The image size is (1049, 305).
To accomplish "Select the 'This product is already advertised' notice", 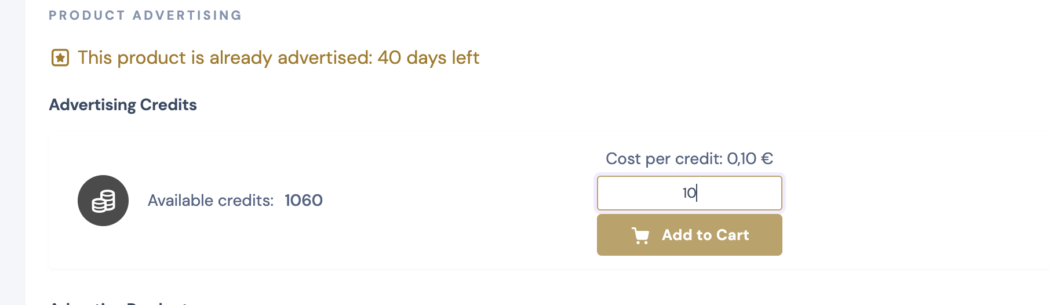I will pos(278,58).
